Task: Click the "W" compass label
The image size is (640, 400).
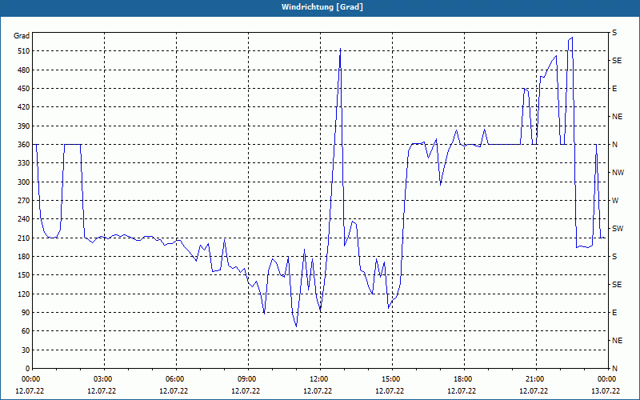Action: pyautogui.click(x=615, y=201)
